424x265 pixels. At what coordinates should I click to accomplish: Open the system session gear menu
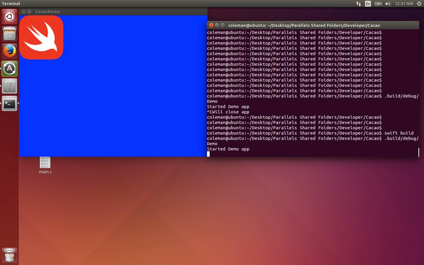point(419,4)
